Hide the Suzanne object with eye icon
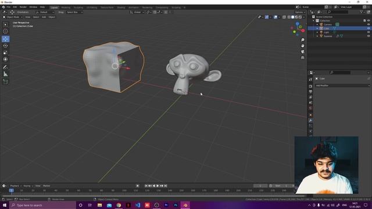The image size is (372, 209). [369, 36]
